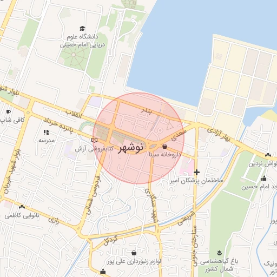Open the نانوایی کاظمی bakery icon
277x277 pixels.
pos(22,207)
